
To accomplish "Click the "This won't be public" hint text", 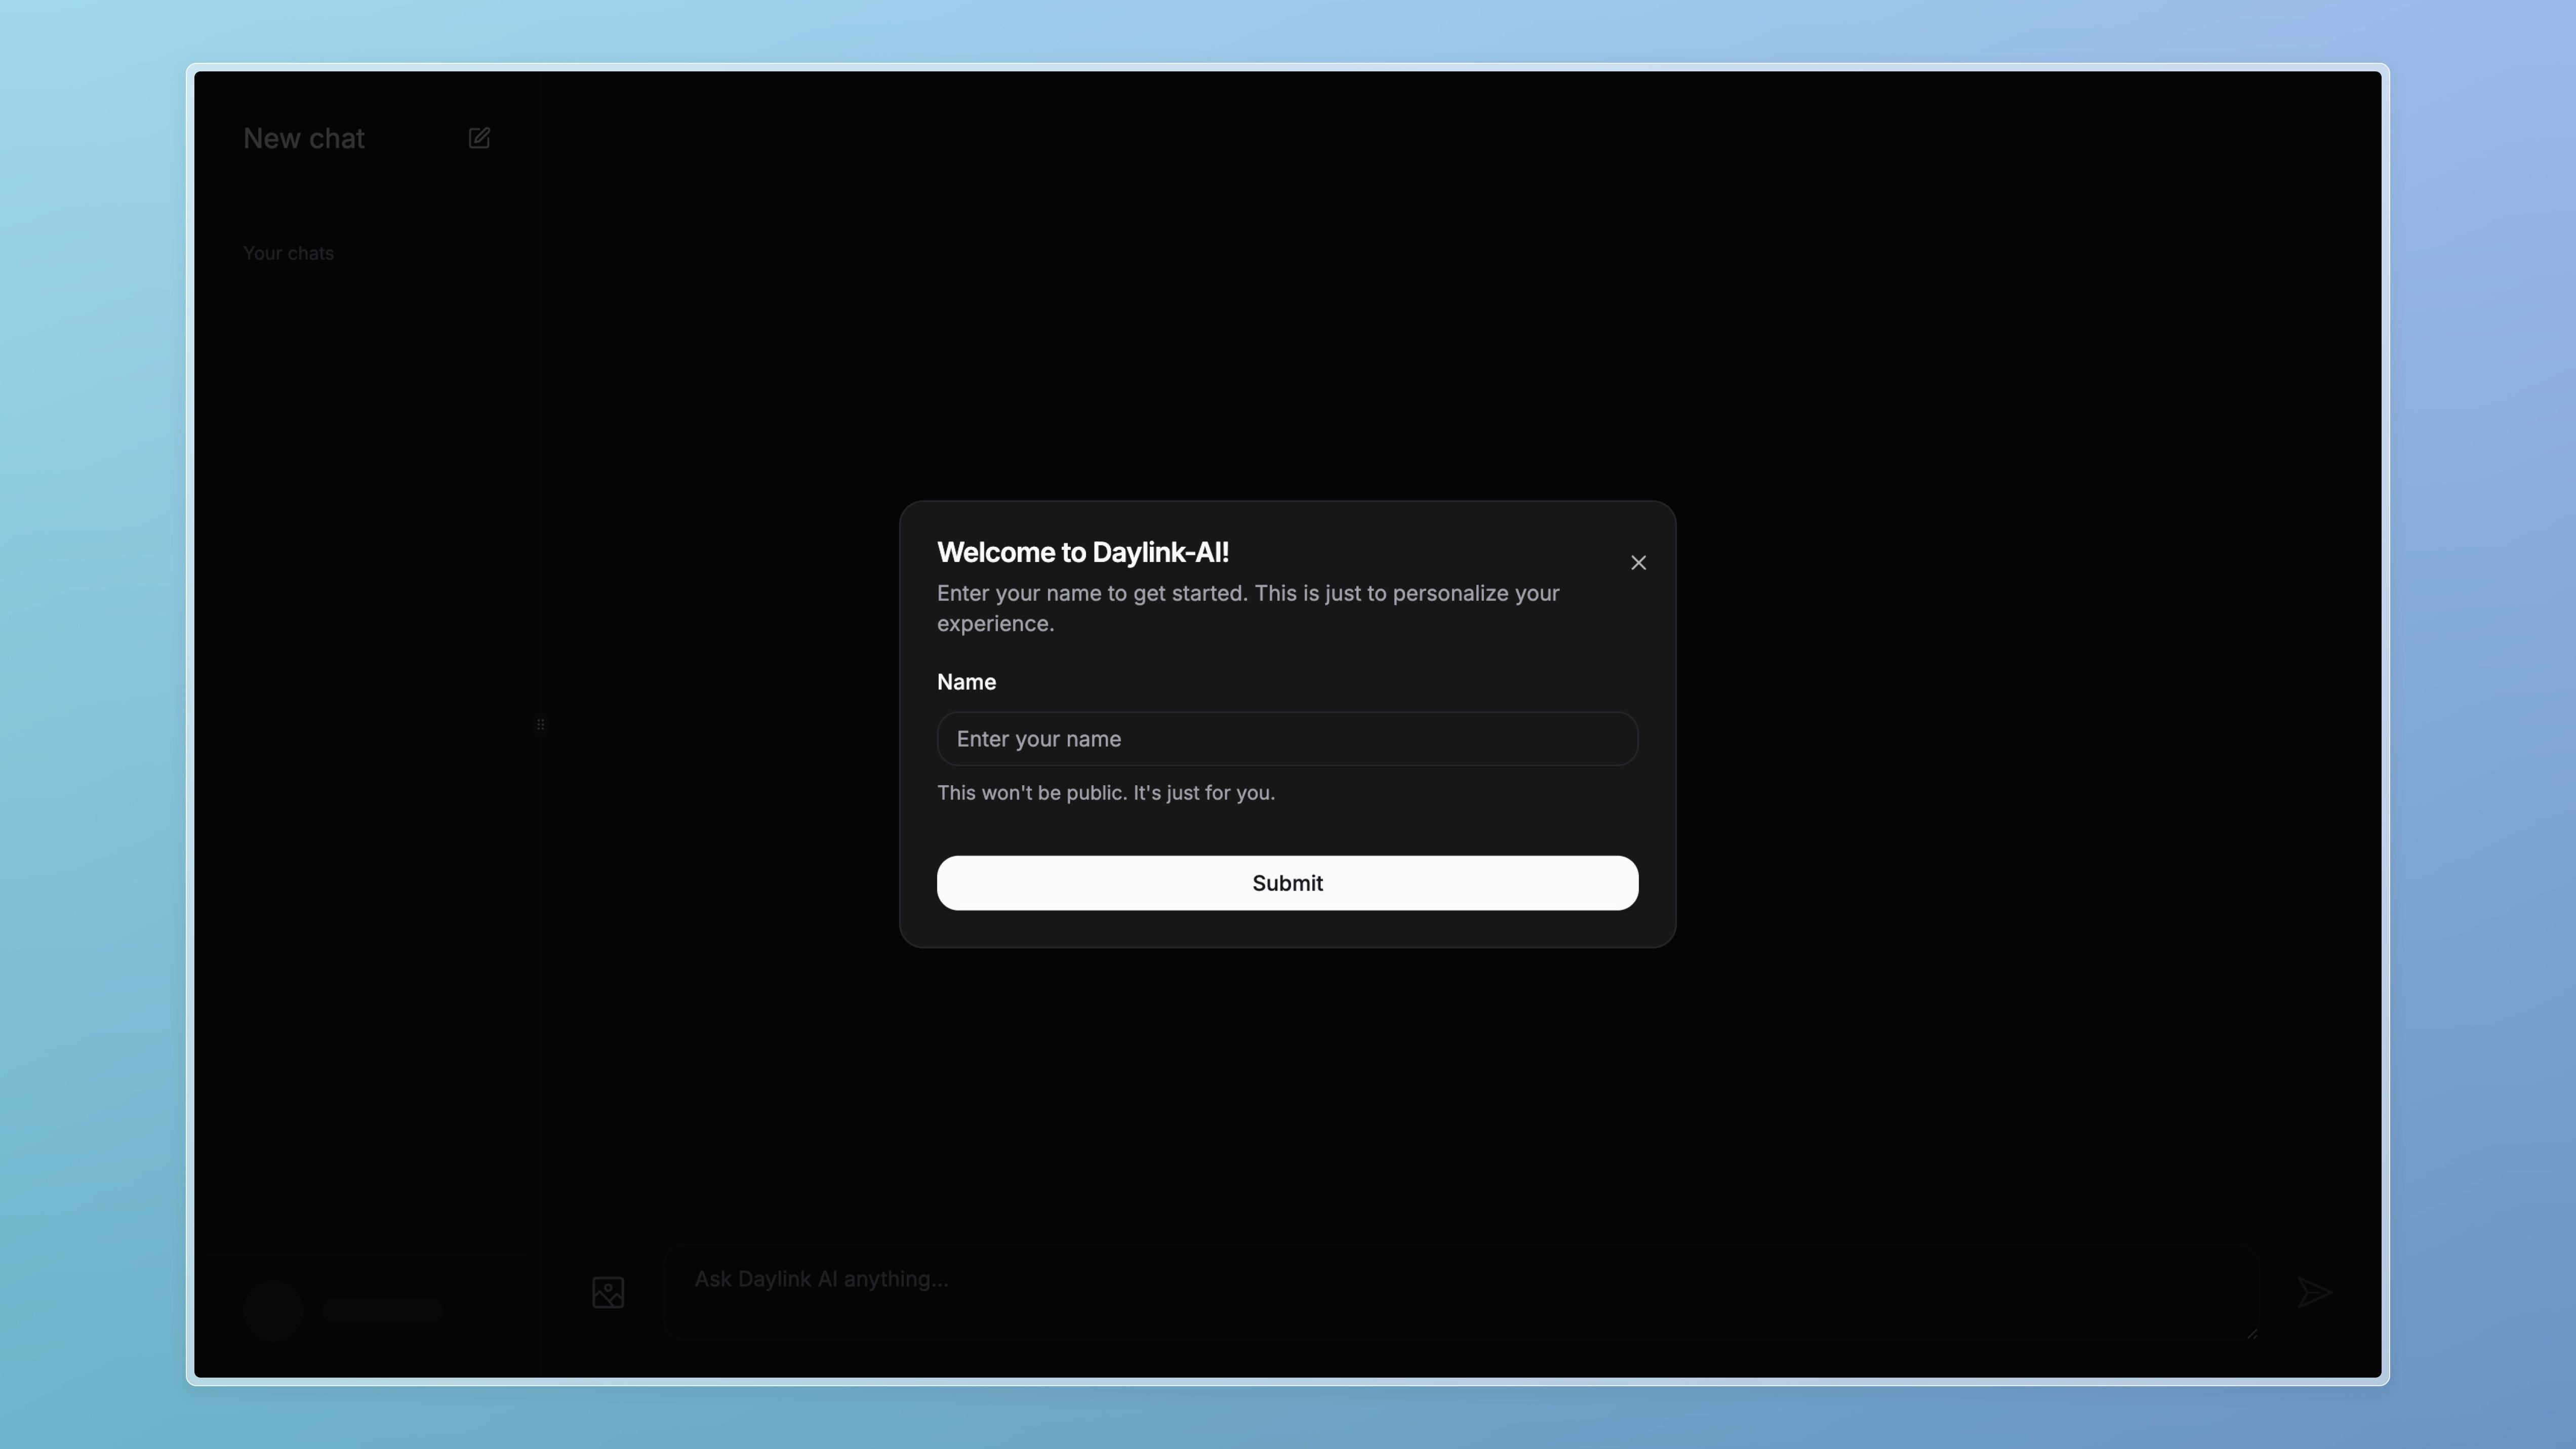I will 1105,793.
